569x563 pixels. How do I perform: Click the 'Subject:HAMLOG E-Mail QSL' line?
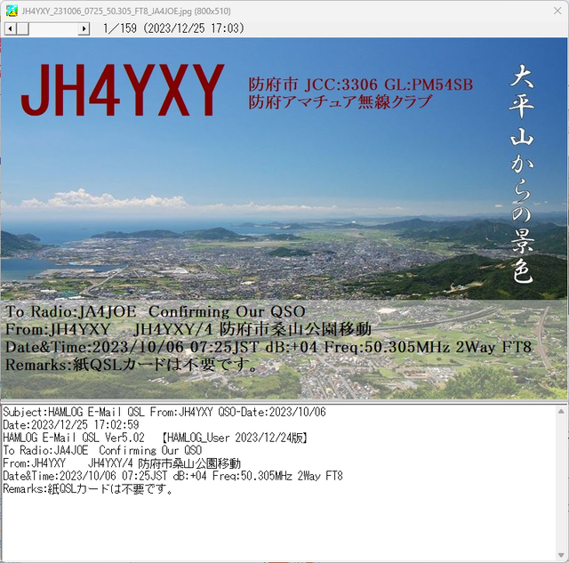click(x=164, y=412)
